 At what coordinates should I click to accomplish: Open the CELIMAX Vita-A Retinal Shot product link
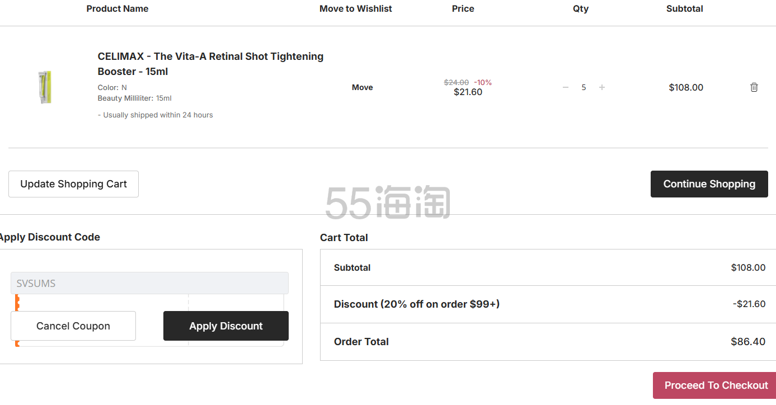pos(210,64)
